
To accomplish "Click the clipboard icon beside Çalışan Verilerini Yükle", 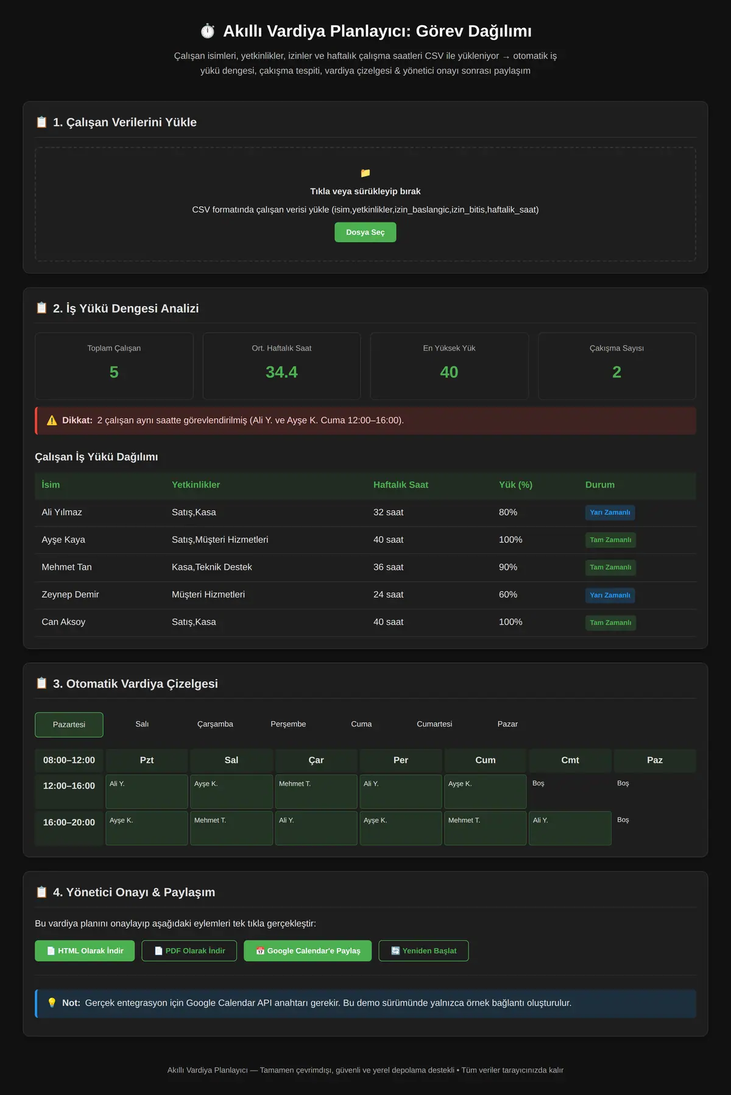I will [41, 122].
